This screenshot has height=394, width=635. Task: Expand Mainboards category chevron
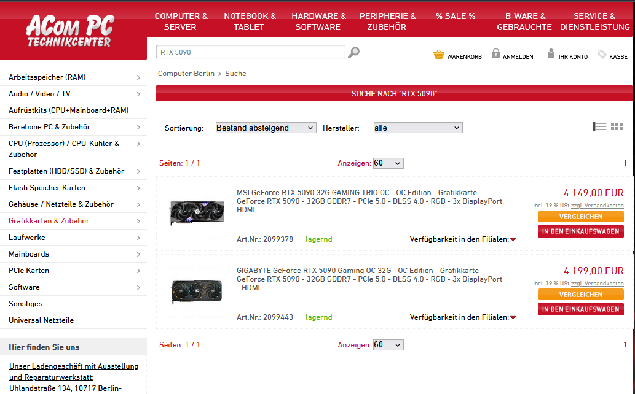coord(138,254)
